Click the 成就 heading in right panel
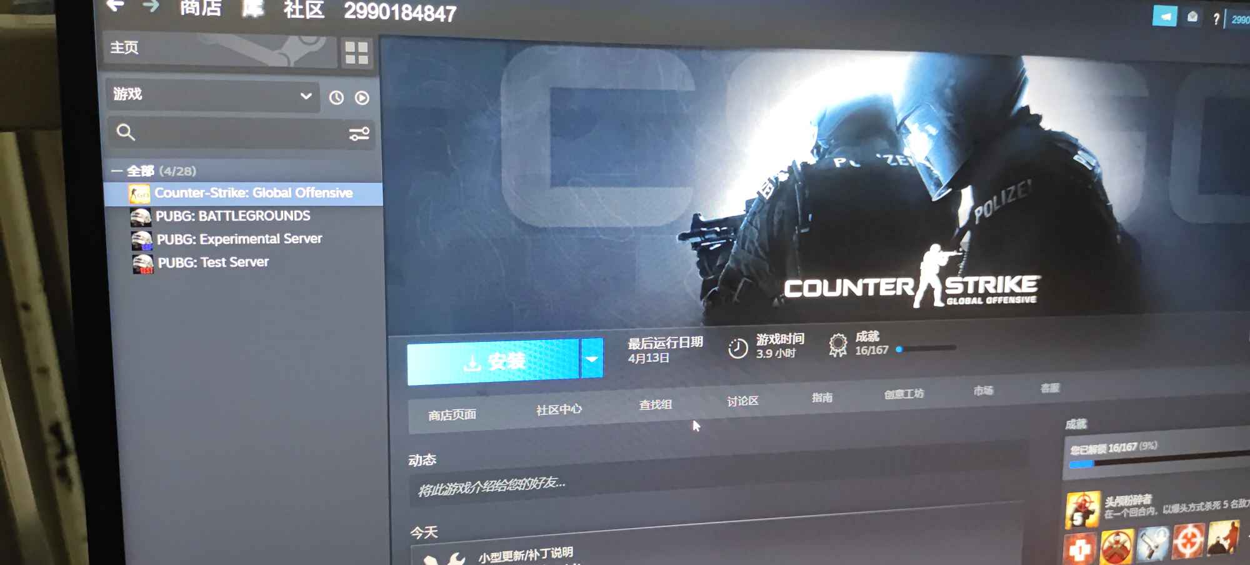This screenshot has height=565, width=1250. click(1076, 424)
